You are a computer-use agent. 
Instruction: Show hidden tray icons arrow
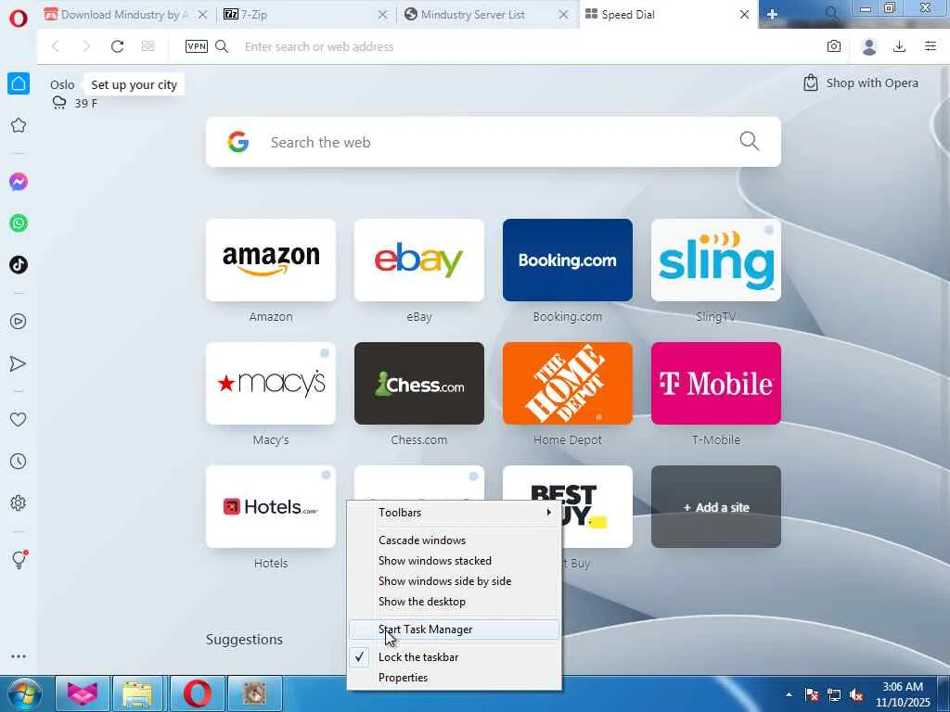789,694
